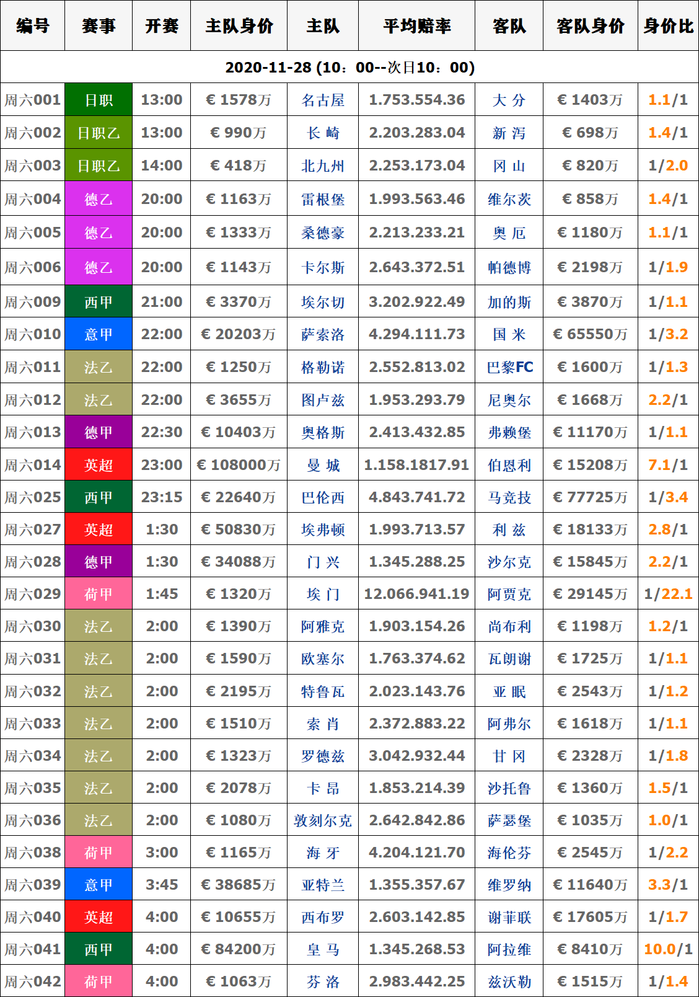Click the 皇马 home team link
Viewport: 699px width, 997px height.
tap(323, 950)
